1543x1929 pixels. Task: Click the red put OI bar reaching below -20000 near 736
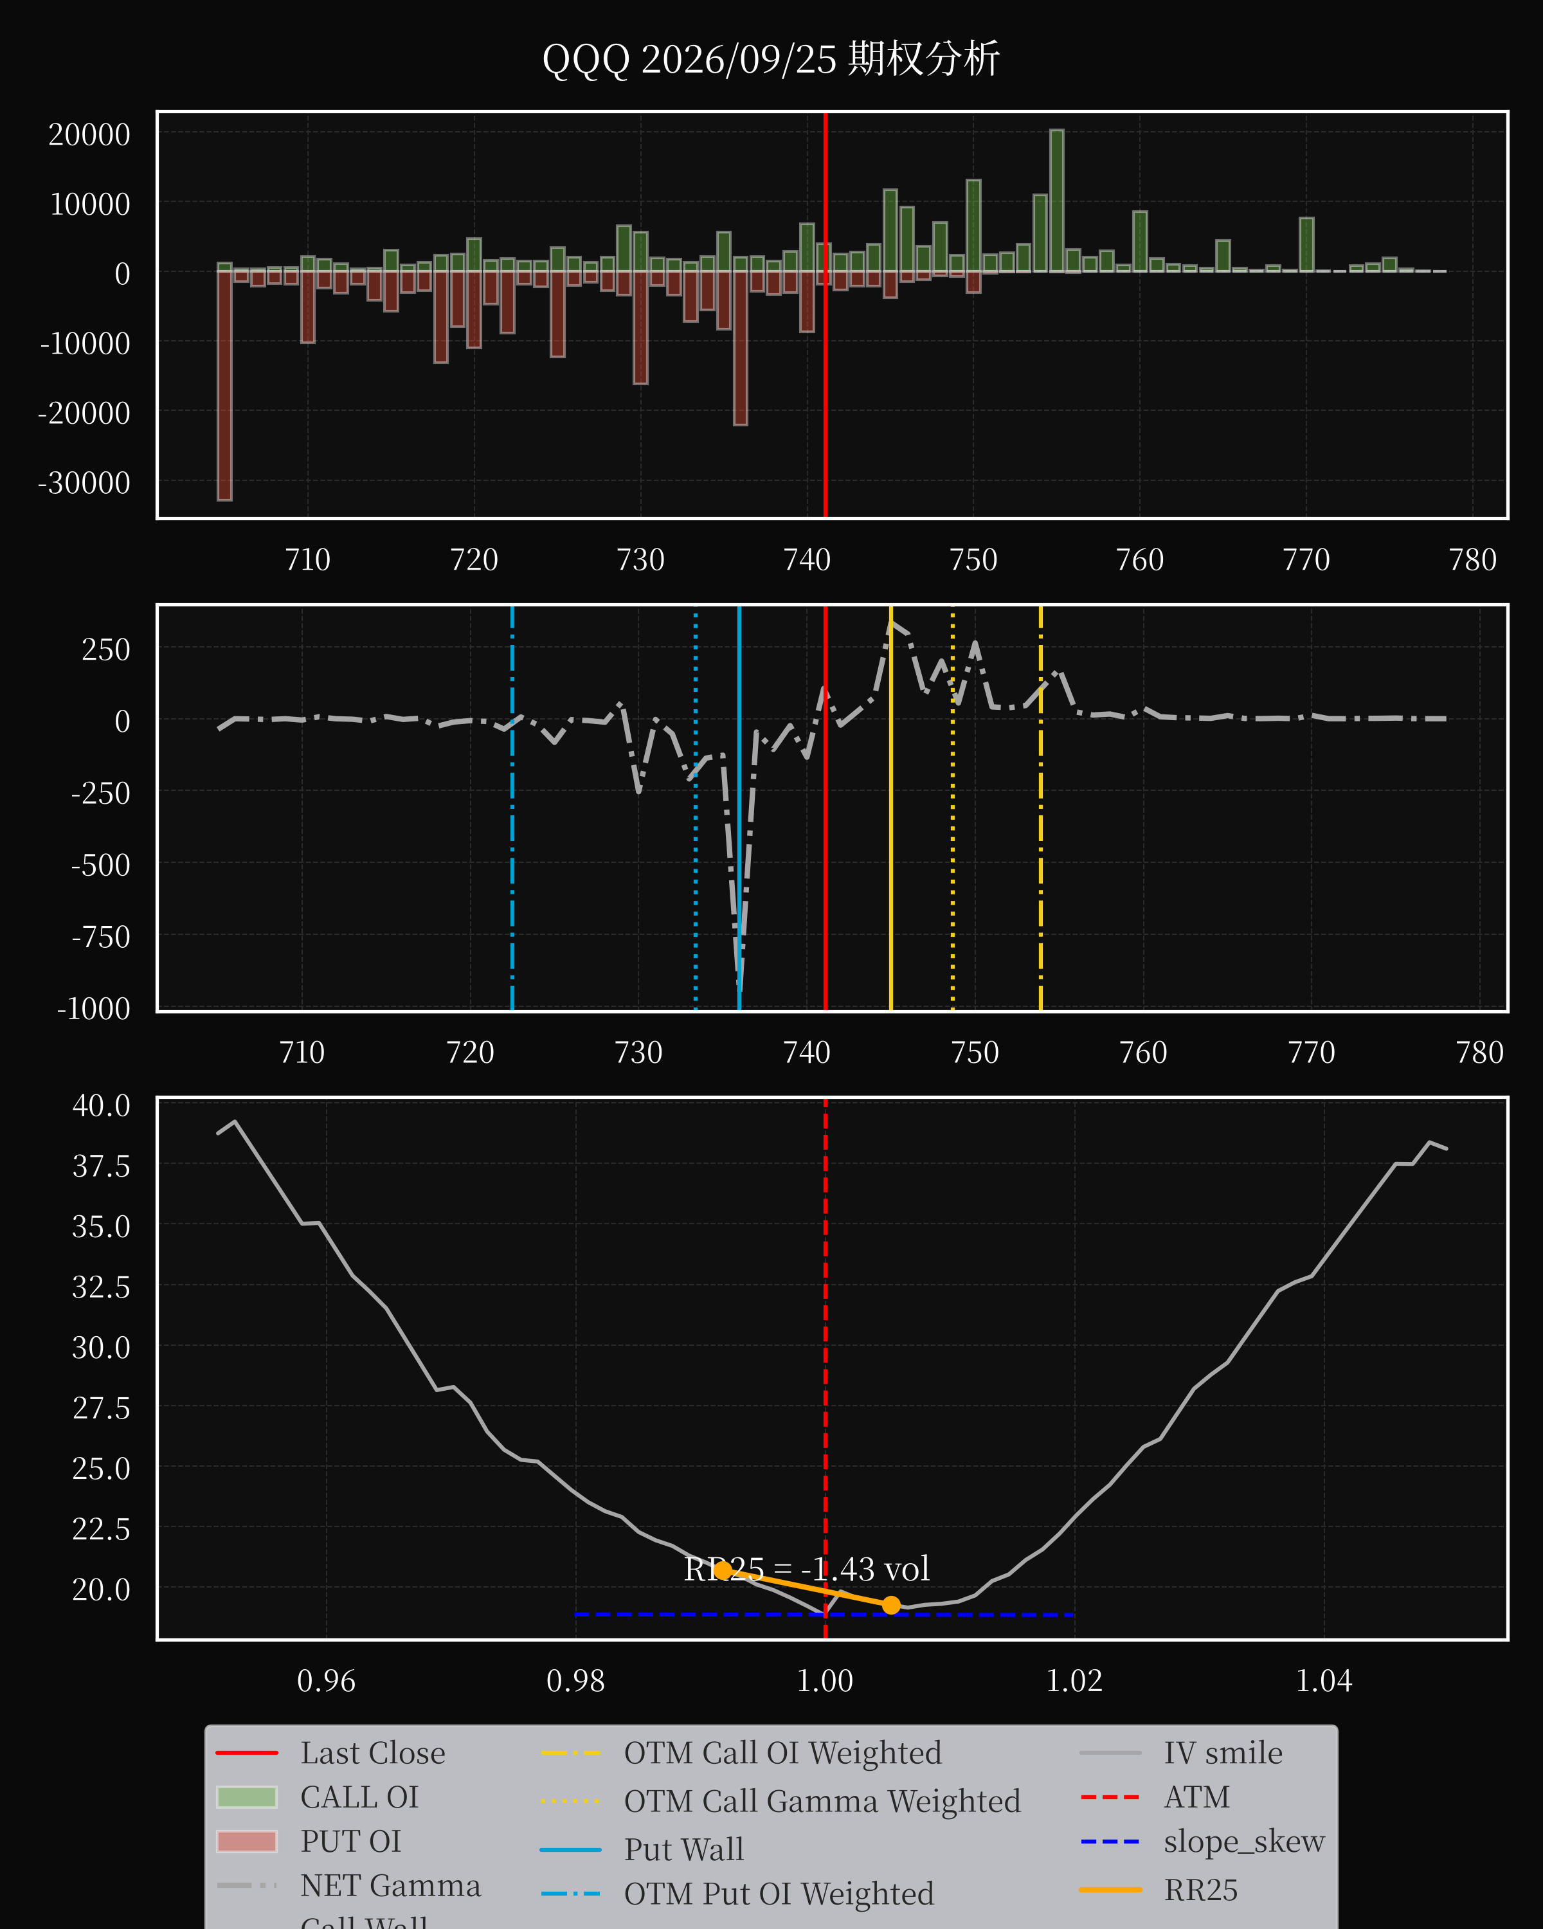[741, 348]
